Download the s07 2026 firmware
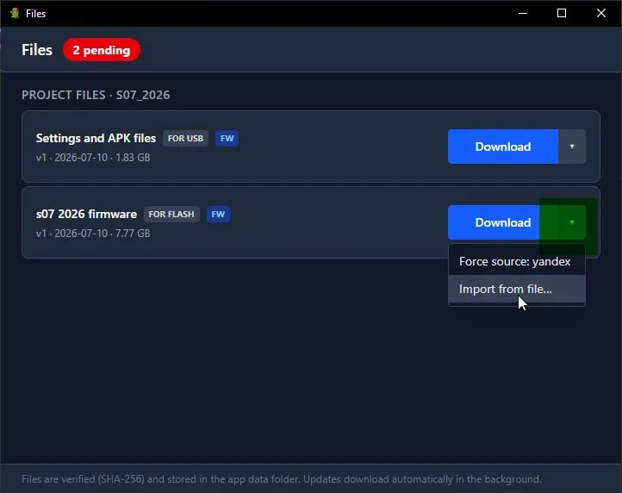622x493 pixels. click(502, 222)
